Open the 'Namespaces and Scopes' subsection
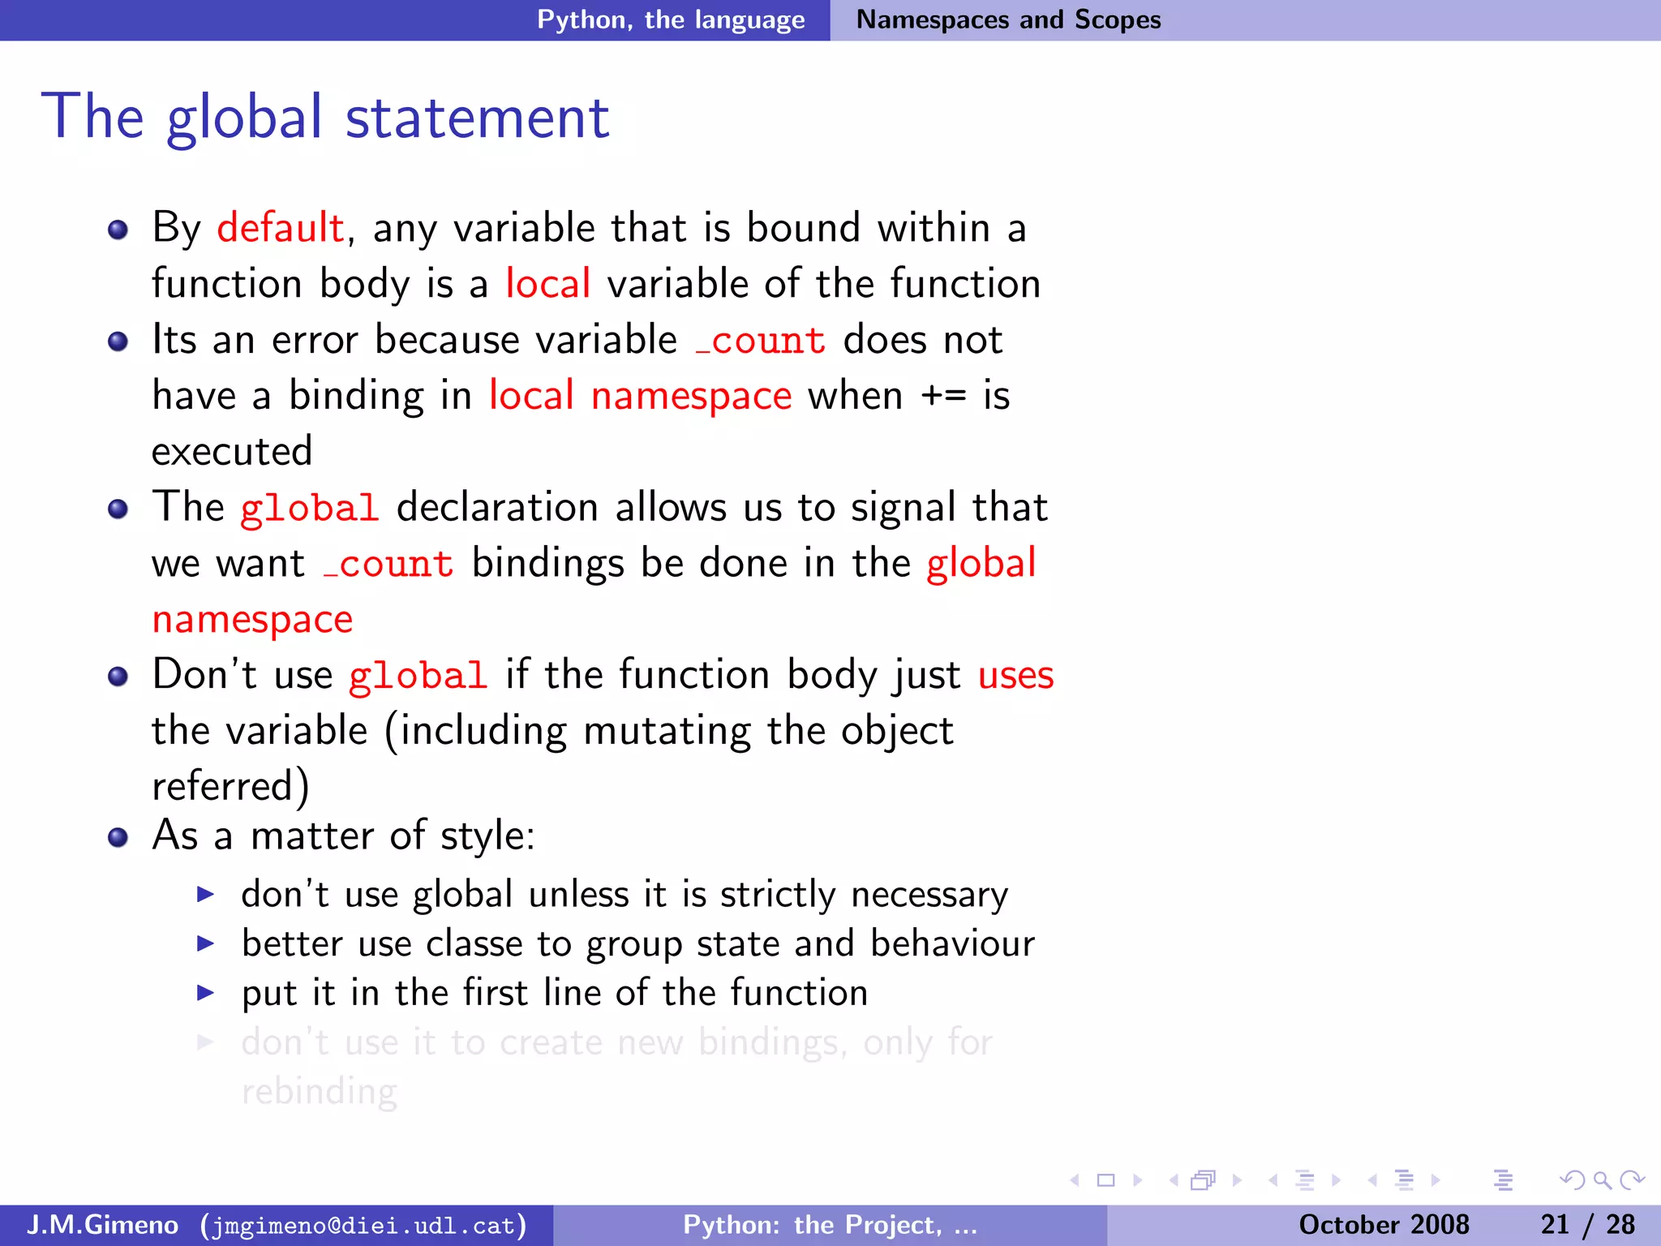 (1008, 19)
